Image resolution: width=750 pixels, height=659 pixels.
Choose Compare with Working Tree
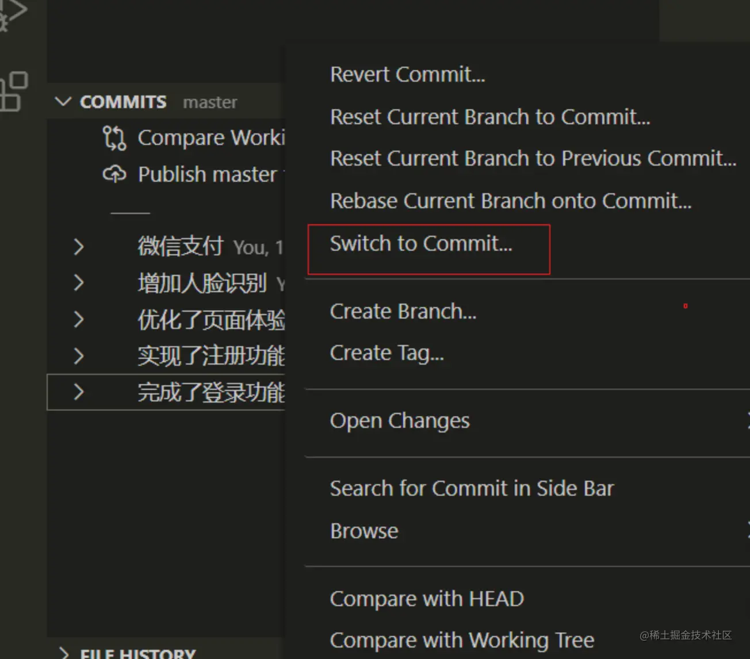462,641
